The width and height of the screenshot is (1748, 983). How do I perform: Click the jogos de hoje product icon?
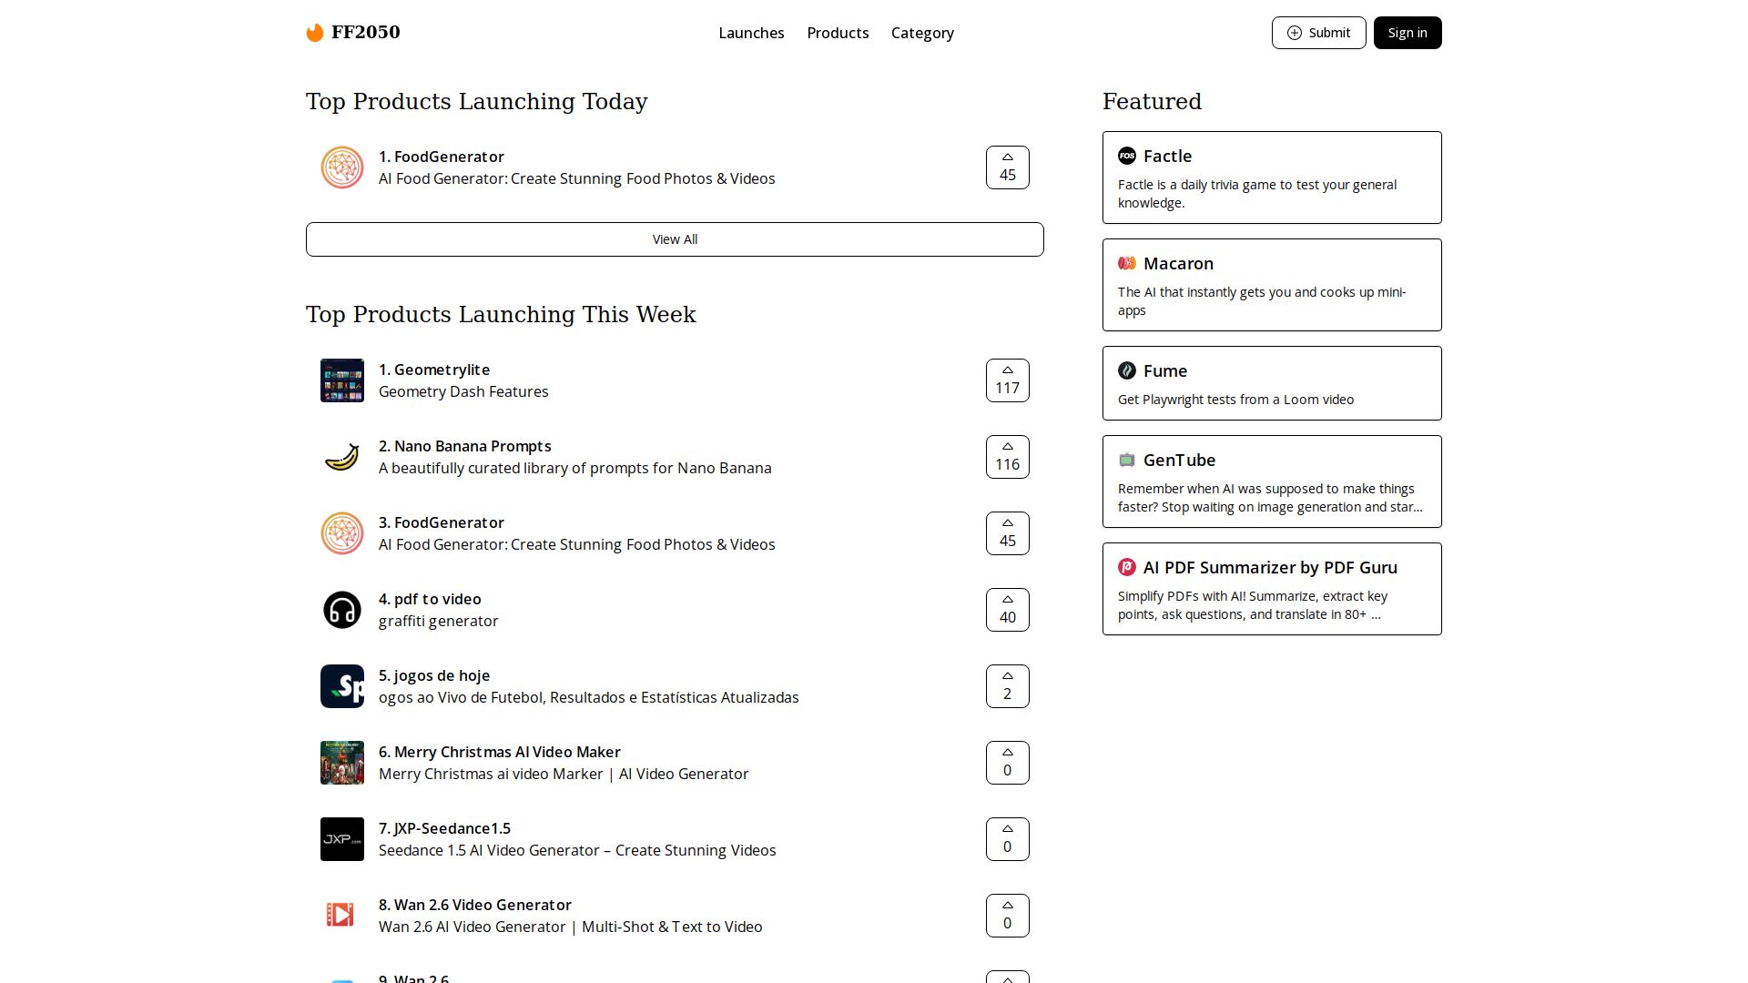342,686
